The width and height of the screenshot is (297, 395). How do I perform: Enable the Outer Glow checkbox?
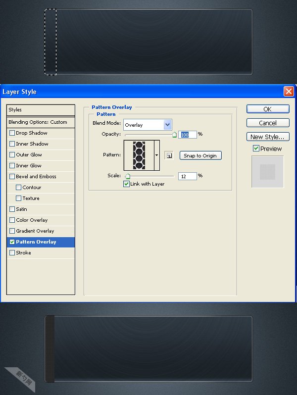point(12,154)
